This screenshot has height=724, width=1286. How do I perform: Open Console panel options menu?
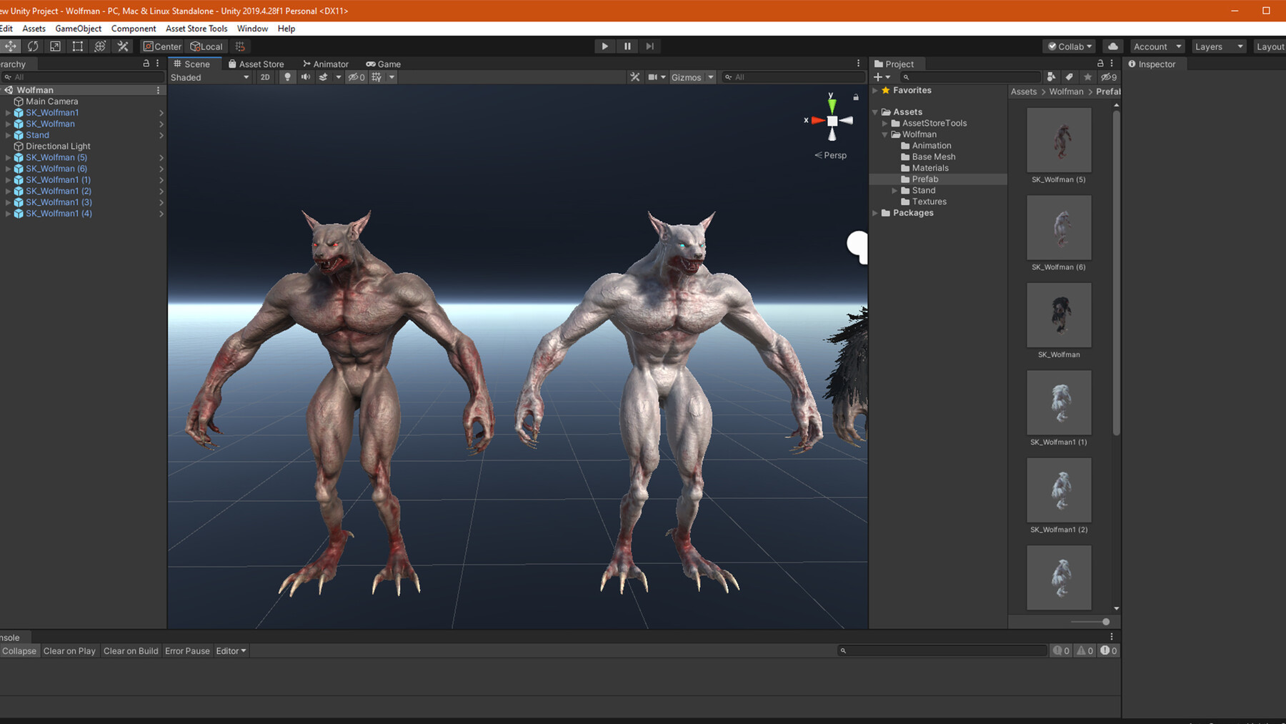[x=1111, y=637]
